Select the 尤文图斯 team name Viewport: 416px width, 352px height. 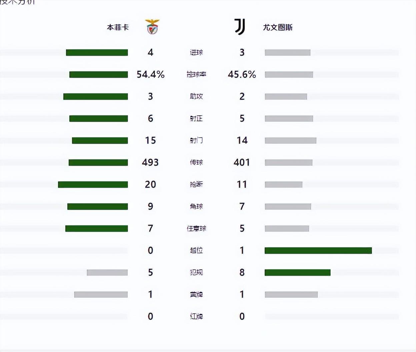pyautogui.click(x=278, y=27)
